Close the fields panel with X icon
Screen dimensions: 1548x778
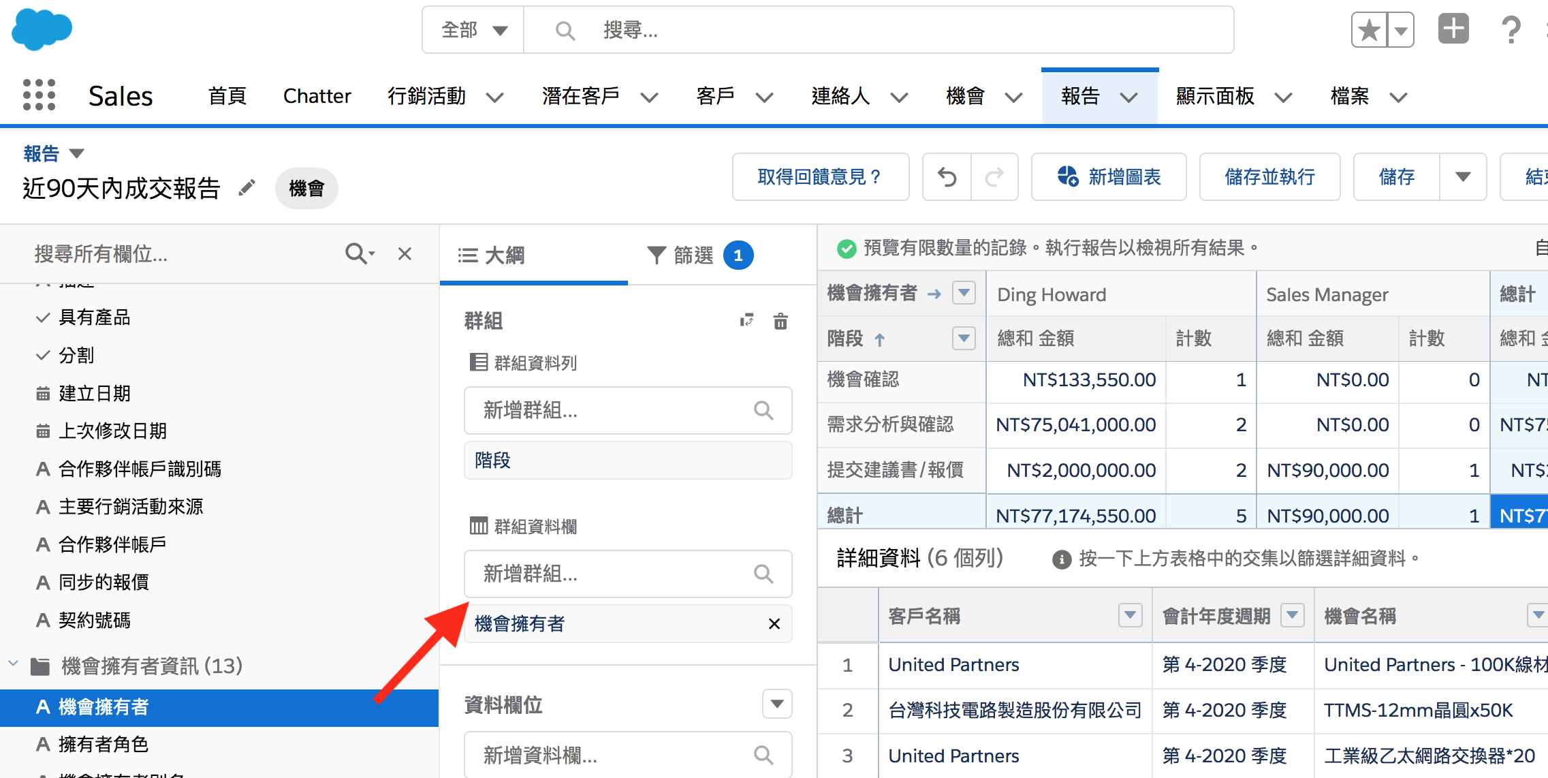(x=405, y=253)
